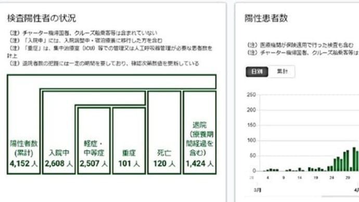Click the 200 y-axis label
This screenshot has height=202, width=359.
pos(251,110)
